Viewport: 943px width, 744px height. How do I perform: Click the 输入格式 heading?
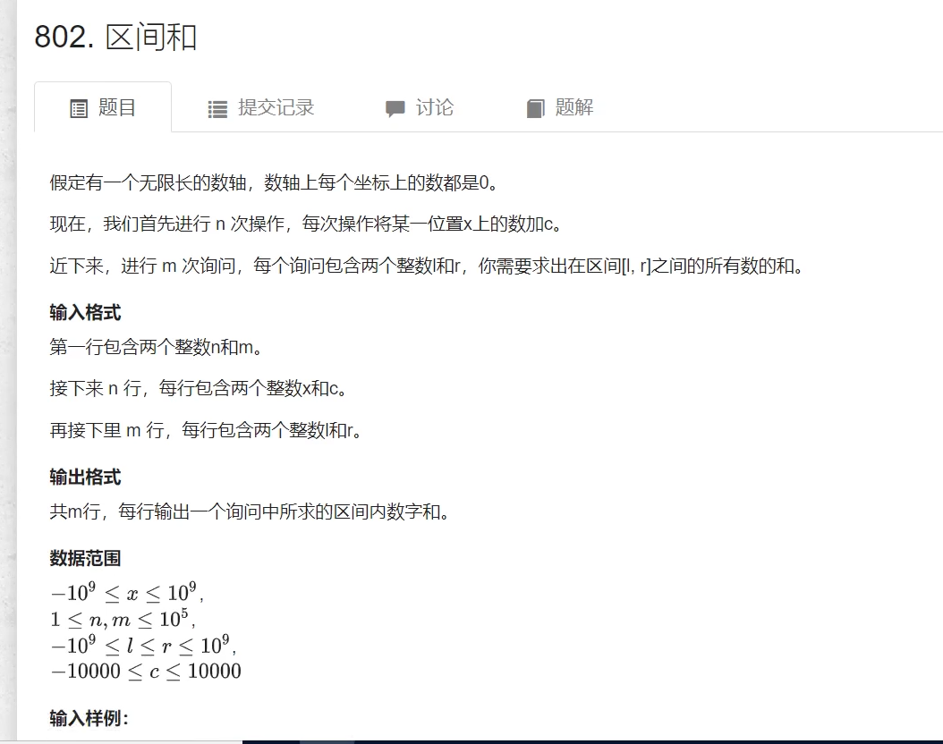[85, 312]
